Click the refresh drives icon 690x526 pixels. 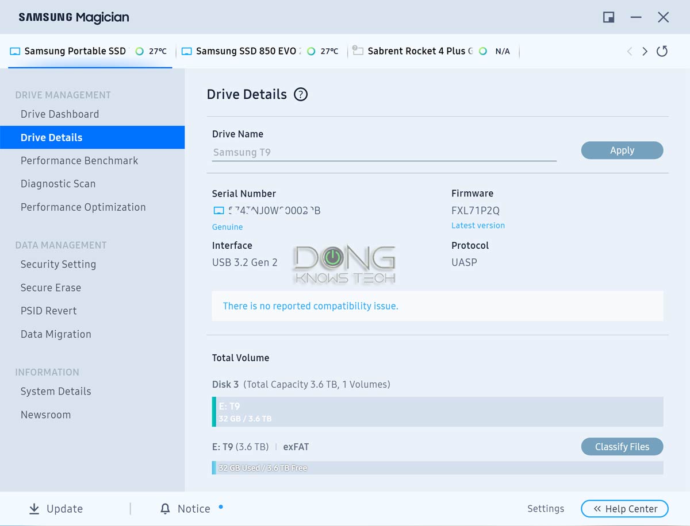pyautogui.click(x=662, y=51)
